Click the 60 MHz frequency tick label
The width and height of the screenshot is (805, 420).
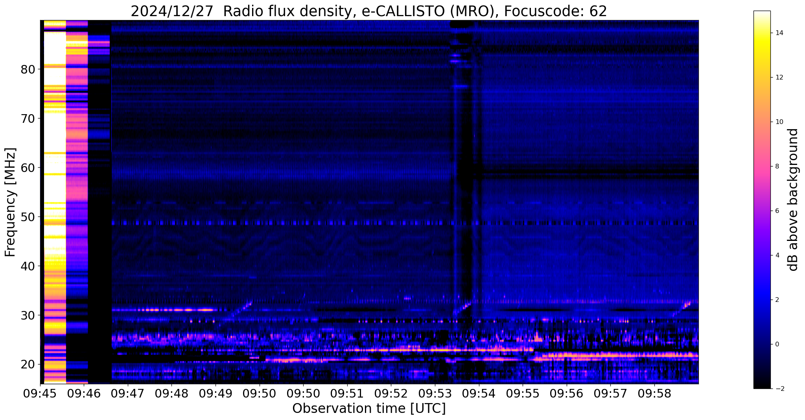pos(28,168)
